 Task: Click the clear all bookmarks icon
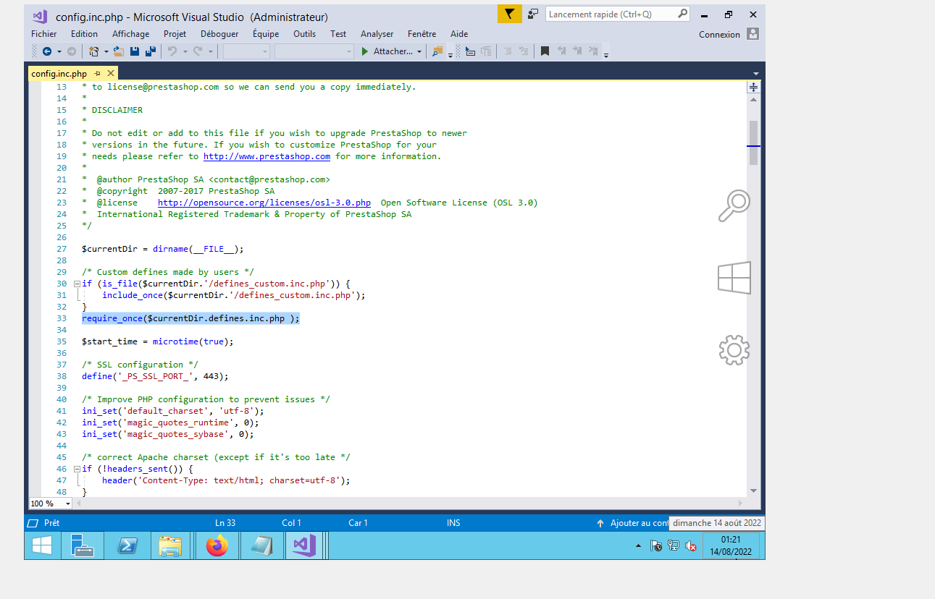[x=593, y=51]
